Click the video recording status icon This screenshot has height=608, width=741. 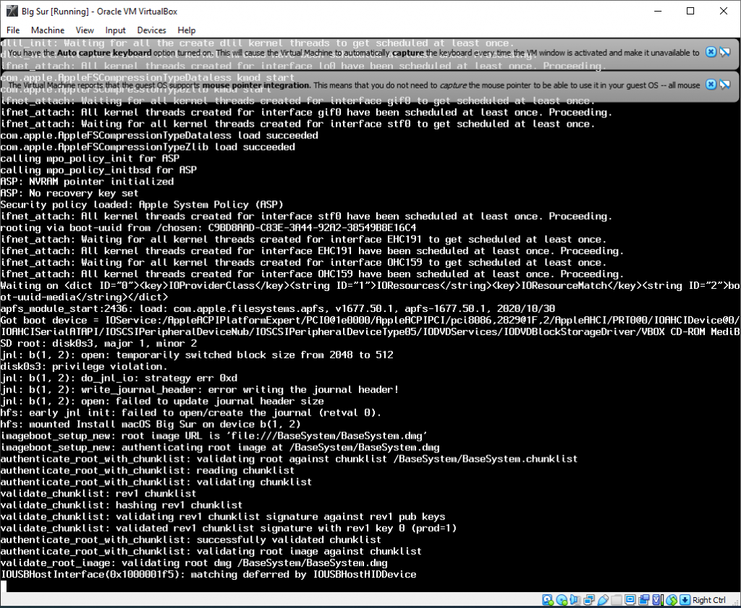(x=643, y=599)
